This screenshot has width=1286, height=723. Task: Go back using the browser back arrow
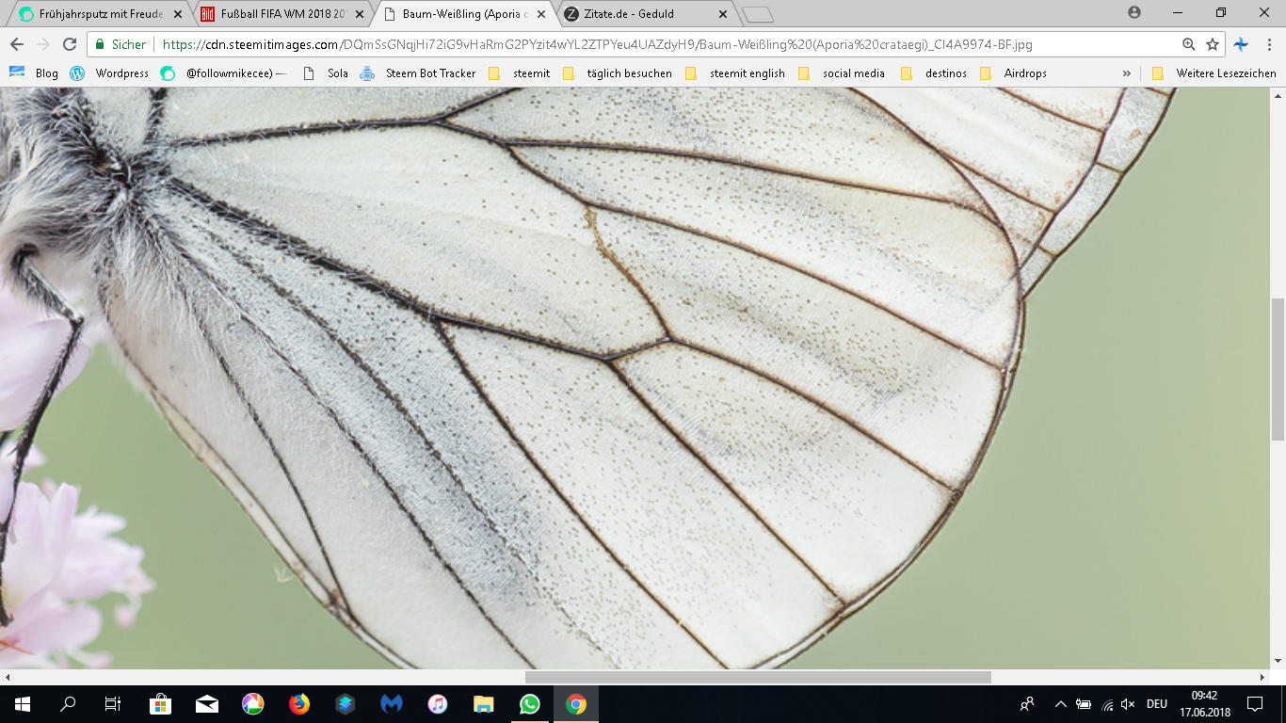17,44
